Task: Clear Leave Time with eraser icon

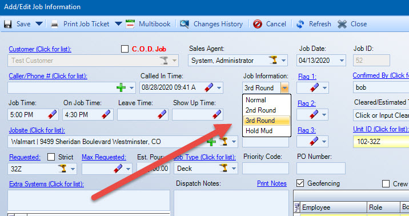Action: [162, 114]
